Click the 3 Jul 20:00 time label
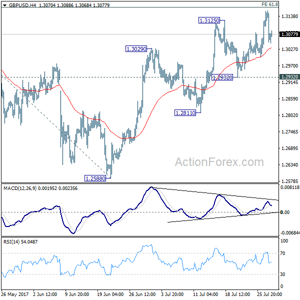The width and height of the screenshot is (300, 300). click(x=172, y=294)
